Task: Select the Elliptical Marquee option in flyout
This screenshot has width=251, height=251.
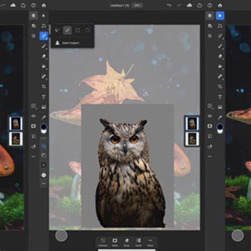Action: 87,30
